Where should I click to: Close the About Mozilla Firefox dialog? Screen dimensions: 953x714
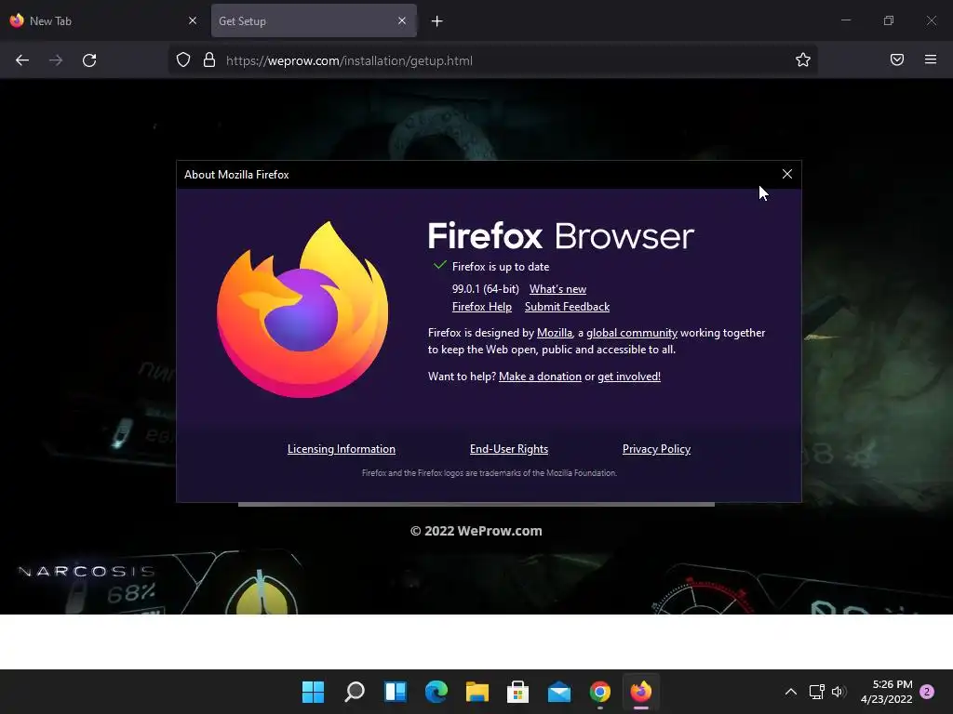click(787, 174)
